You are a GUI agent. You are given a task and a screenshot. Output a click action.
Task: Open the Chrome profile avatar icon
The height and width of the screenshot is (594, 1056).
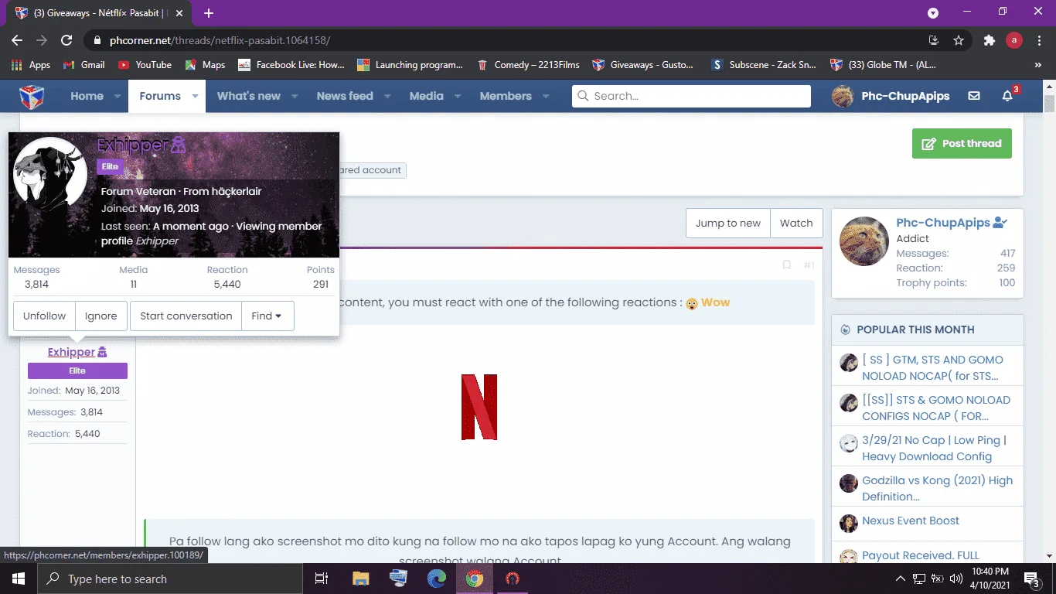1014,40
